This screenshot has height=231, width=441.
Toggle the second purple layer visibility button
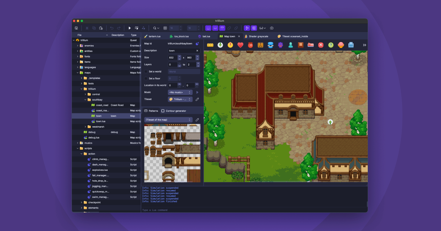(215, 28)
